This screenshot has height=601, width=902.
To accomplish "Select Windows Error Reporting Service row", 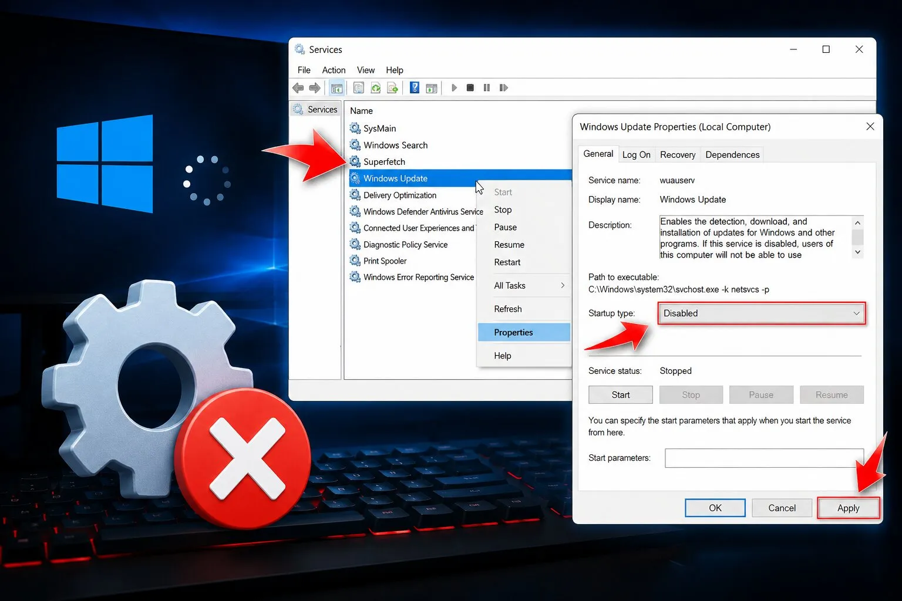I will pyautogui.click(x=412, y=277).
